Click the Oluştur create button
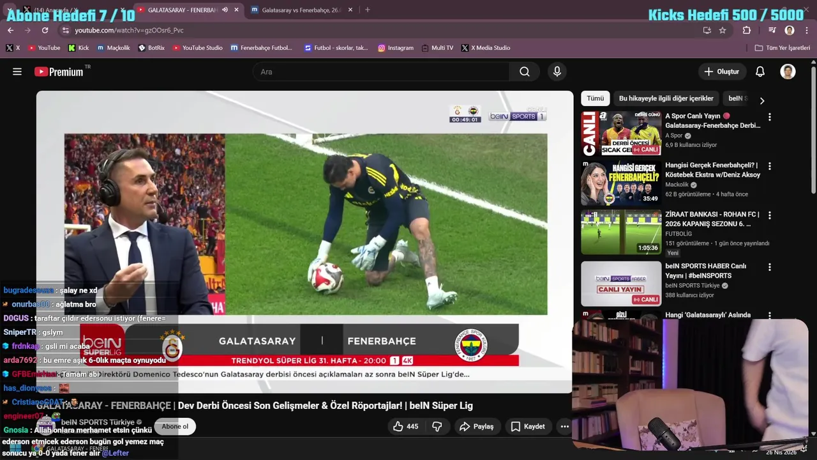The image size is (817, 460). [x=722, y=72]
